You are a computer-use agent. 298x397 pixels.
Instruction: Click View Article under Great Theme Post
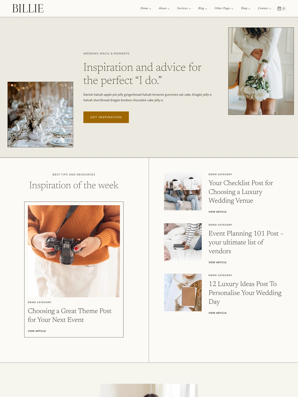37,331
